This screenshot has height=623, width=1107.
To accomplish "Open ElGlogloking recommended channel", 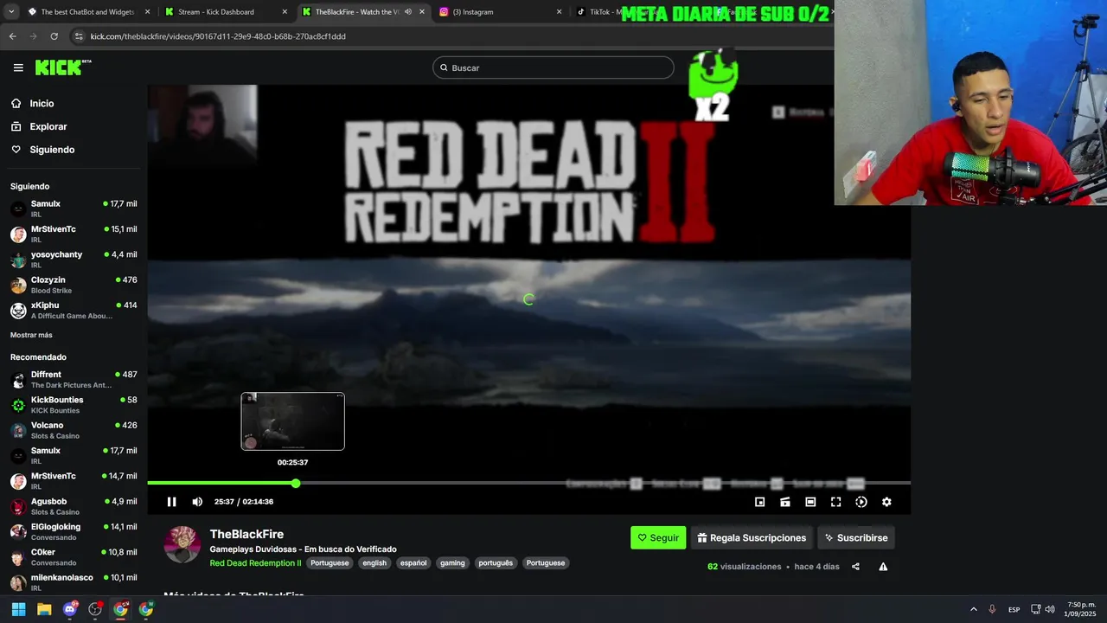I will pos(74,531).
